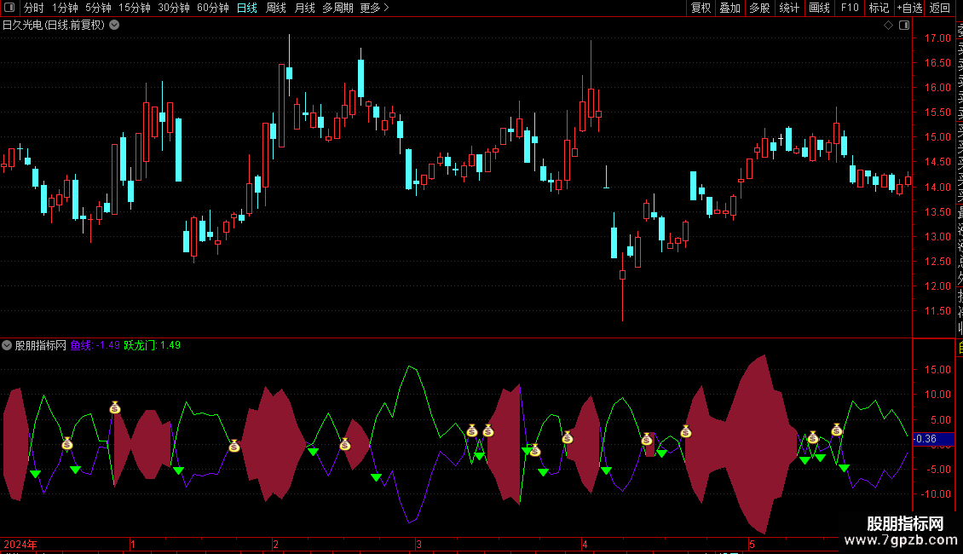
Task: Click the 标记 mark button
Action: point(879,8)
